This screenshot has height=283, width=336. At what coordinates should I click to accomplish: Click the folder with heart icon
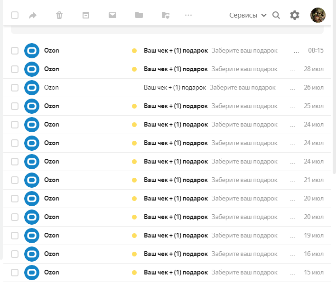[166, 15]
